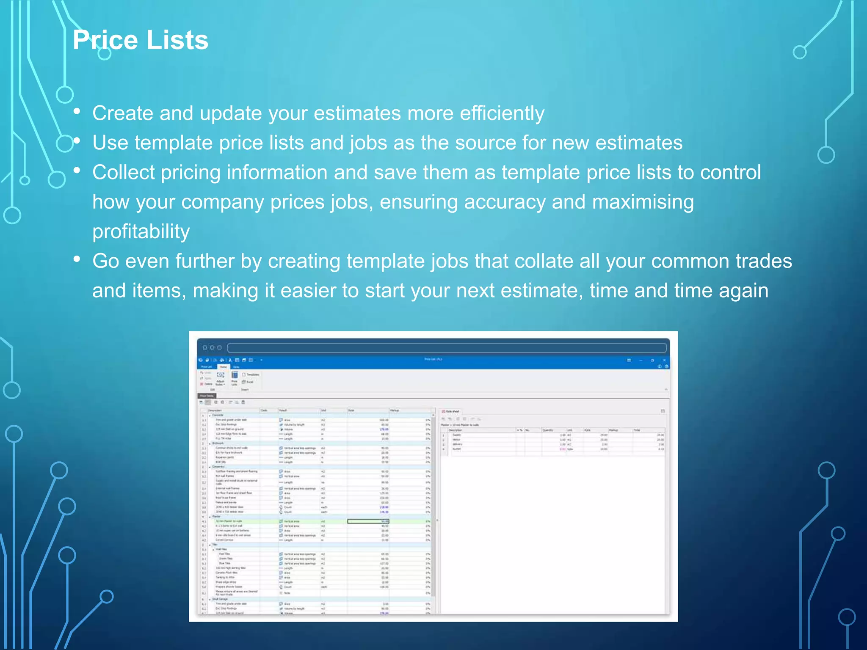Collapse the Wall Tiles subgroup

pos(213,550)
